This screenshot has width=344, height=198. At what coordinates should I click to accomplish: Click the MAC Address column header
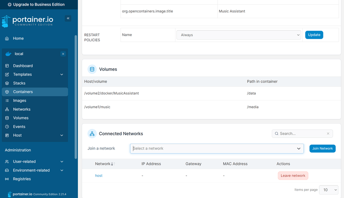click(x=235, y=164)
